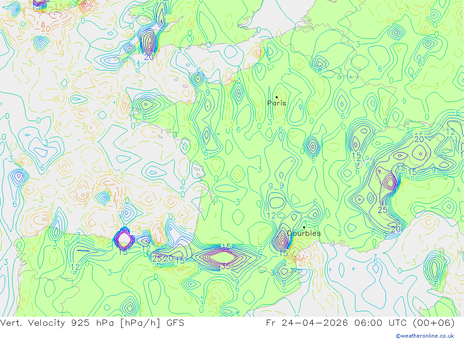Screen dimensions: 464x340
Task: Click the contour value 35 over the Pyrenees
Action: tap(226, 266)
